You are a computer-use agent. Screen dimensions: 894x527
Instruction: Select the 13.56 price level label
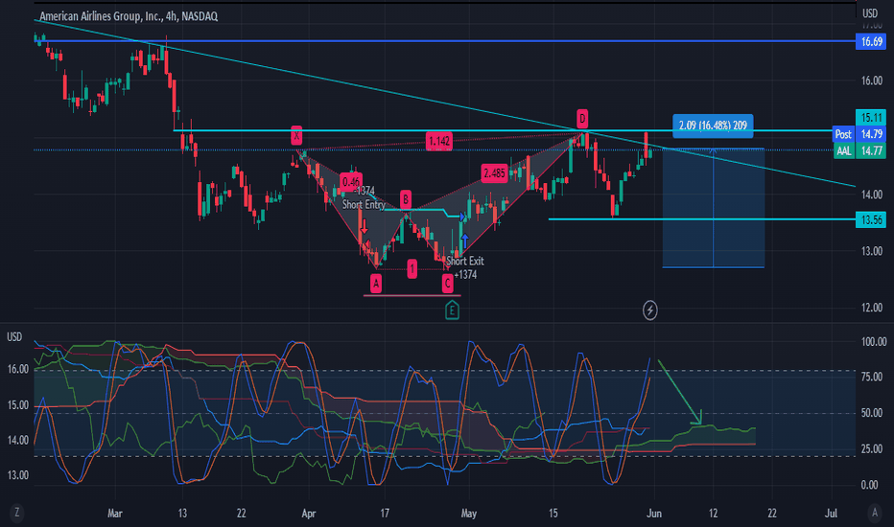pos(871,219)
